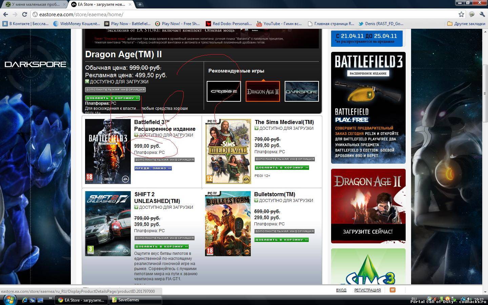Click Dragon Age(TM) II heading
488x305 pixels.
pos(123,55)
